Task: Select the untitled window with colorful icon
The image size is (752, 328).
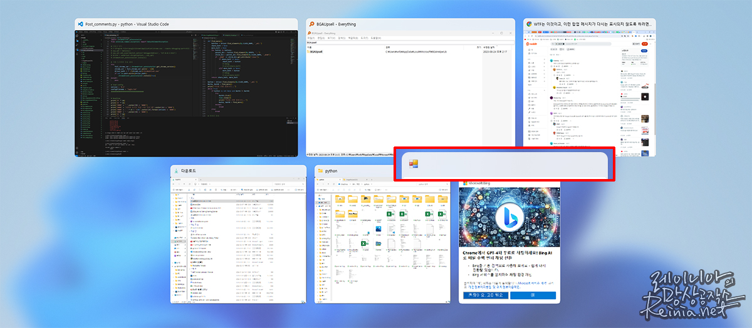Action: 504,165
